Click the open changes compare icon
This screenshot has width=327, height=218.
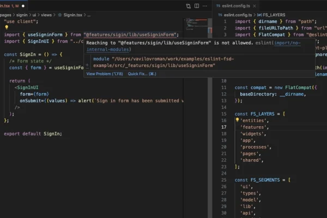point(189,6)
